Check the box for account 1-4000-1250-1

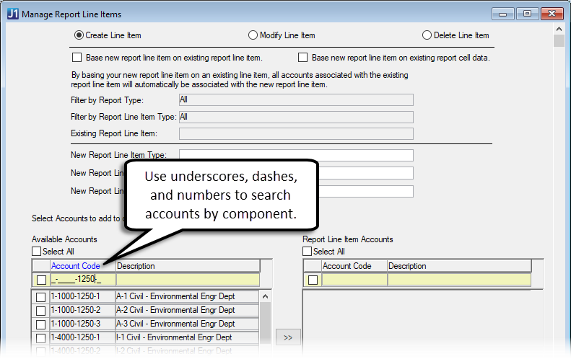(40, 337)
